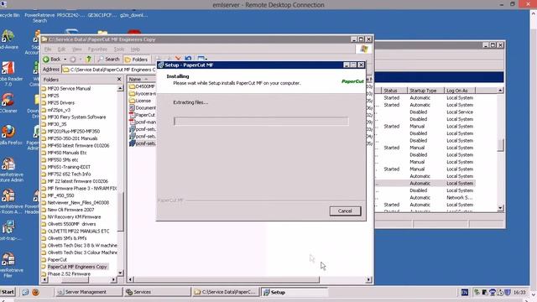The height and width of the screenshot is (302, 537).
Task: Select the Phase 2.52 Firmware folder
Action: pyautogui.click(x=69, y=274)
